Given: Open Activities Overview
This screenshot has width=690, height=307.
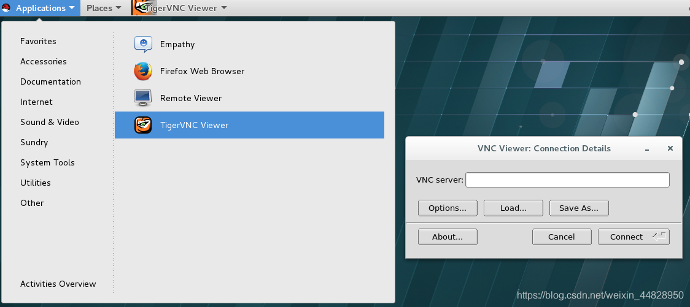Looking at the screenshot, I should [x=58, y=284].
